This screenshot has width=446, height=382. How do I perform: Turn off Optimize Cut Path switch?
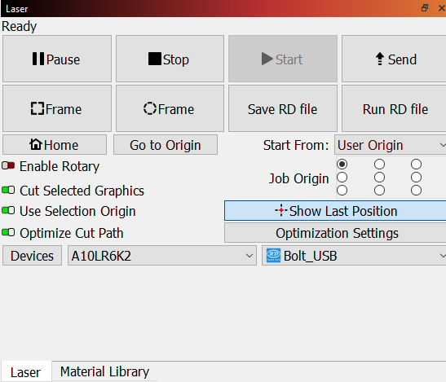coord(8,232)
